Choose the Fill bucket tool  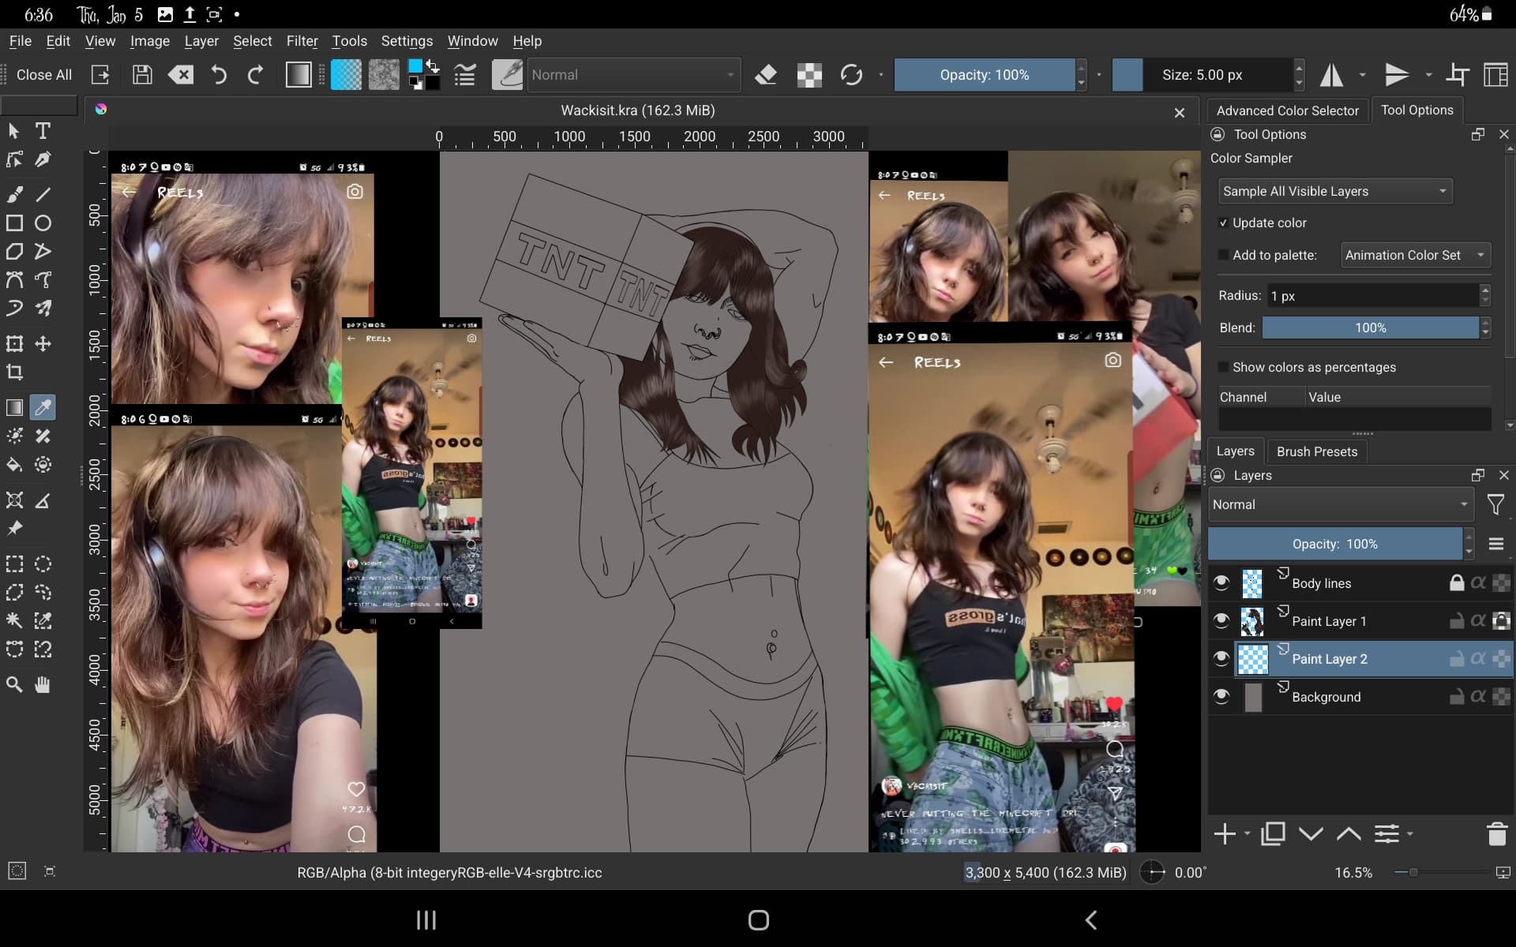point(14,465)
